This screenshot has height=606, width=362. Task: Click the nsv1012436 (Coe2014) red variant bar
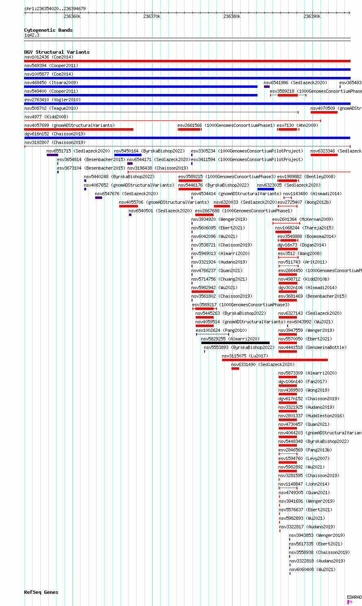[187, 61]
